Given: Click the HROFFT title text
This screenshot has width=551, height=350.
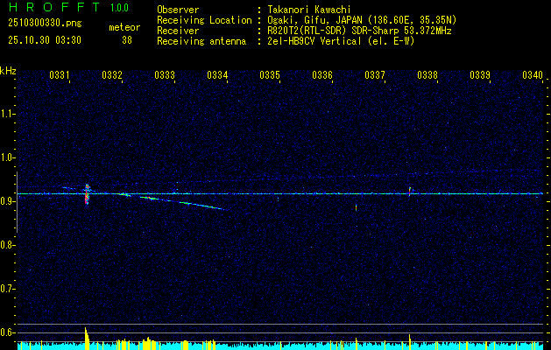Looking at the screenshot, I should (x=54, y=7).
